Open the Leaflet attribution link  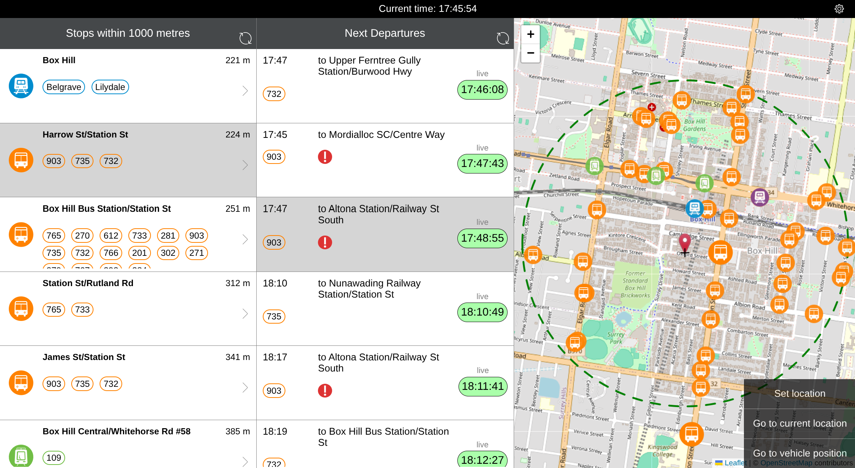(x=735, y=463)
